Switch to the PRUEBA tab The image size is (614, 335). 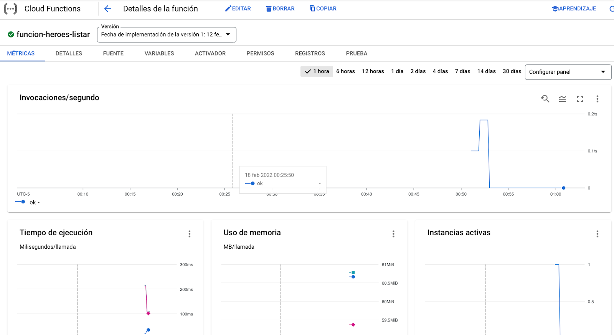(x=357, y=53)
